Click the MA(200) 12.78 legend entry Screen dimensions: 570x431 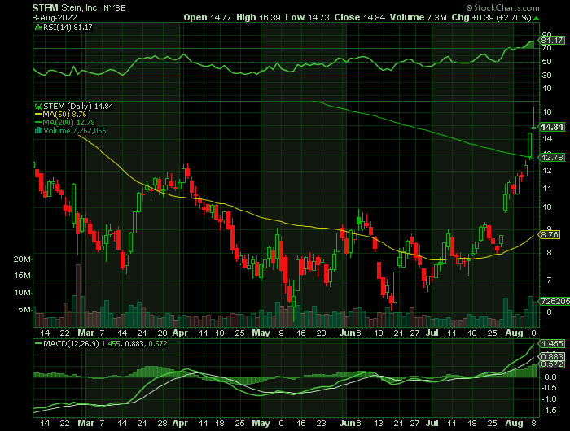64,122
